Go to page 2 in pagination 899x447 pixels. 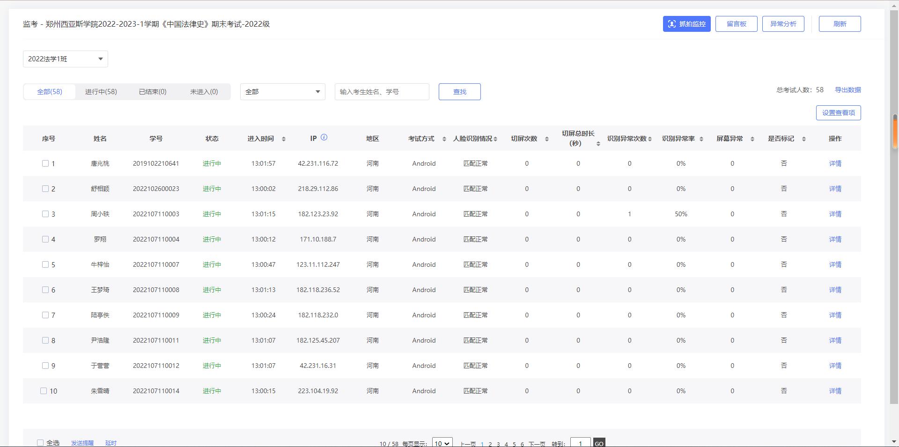[490, 444]
